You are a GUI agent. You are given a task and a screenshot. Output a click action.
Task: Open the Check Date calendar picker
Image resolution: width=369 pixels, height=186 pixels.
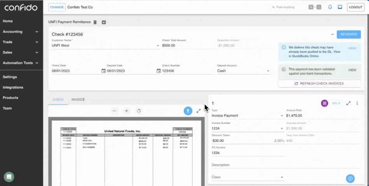[x=103, y=71]
